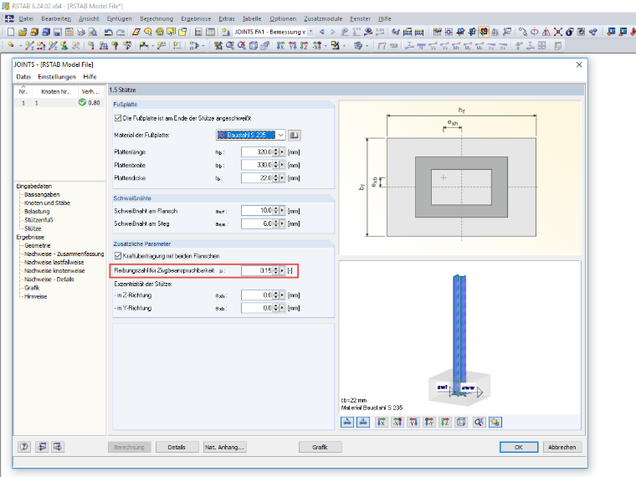Open the Hilfe menu in JOINTS dialog
636x477 pixels.
point(90,77)
